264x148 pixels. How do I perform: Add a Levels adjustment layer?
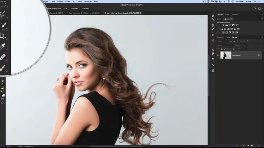[x=227, y=25]
